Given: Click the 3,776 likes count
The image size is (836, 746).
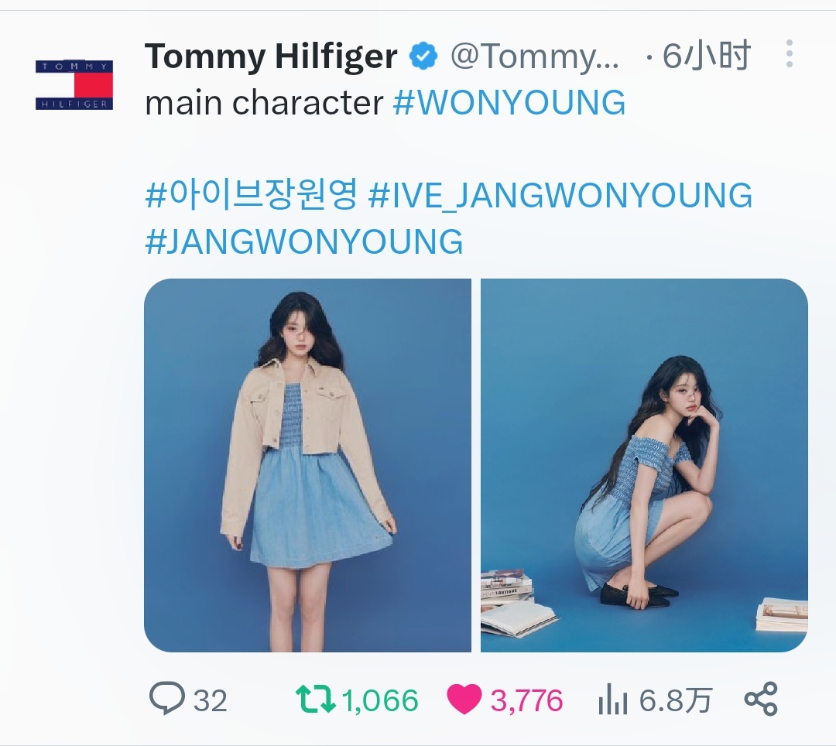Looking at the screenshot, I should click(527, 700).
